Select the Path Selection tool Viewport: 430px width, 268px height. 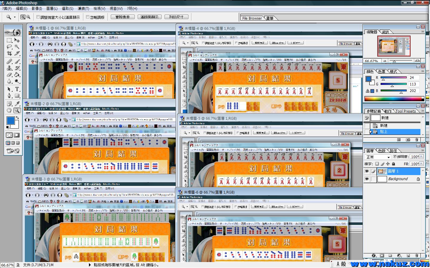tap(9, 89)
